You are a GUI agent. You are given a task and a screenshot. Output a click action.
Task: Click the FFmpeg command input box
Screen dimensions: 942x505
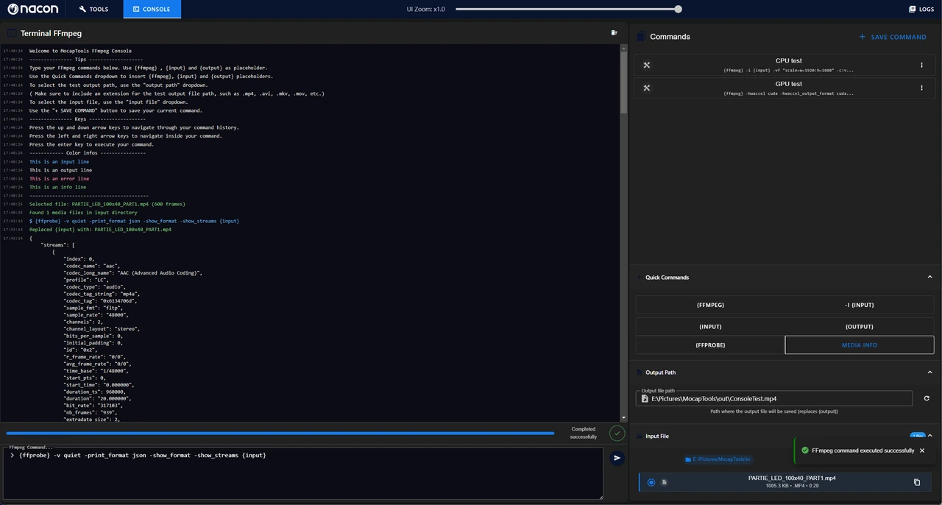tap(302, 473)
